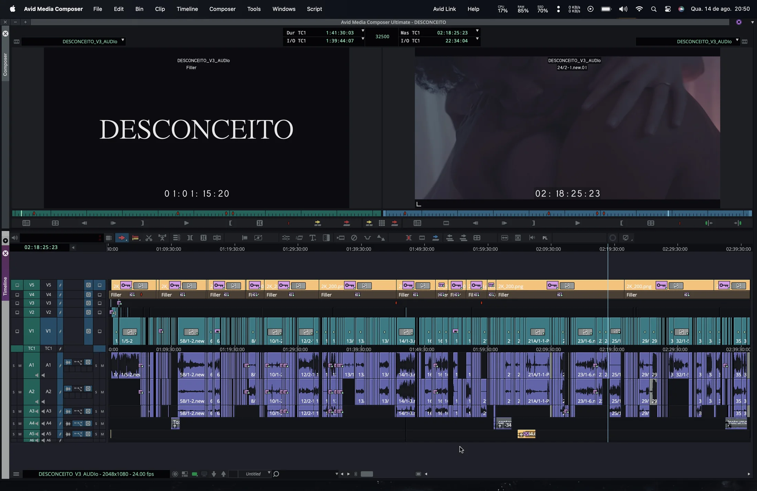757x491 pixels.
Task: Click the grid Command Palette icon between monitors
Action: point(382,223)
